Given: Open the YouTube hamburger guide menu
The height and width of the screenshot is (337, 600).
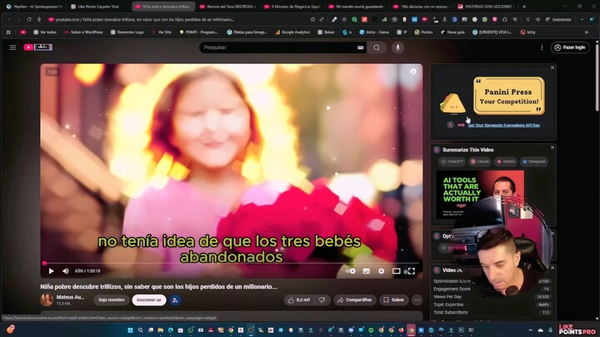Looking at the screenshot, I should coord(12,47).
